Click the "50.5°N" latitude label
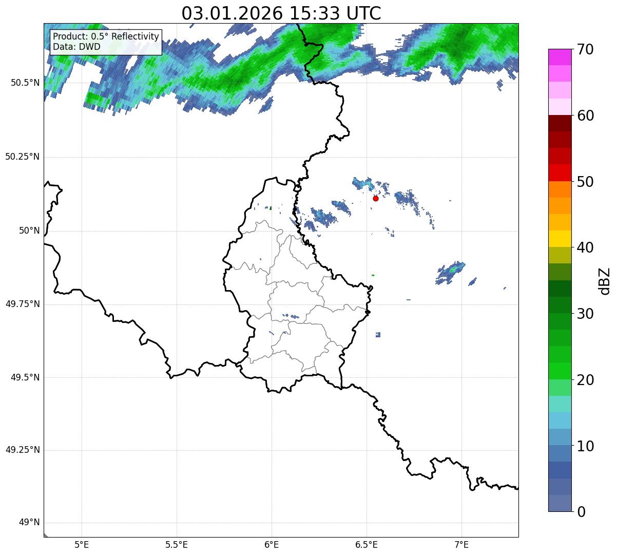617x555 pixels. click(25, 83)
